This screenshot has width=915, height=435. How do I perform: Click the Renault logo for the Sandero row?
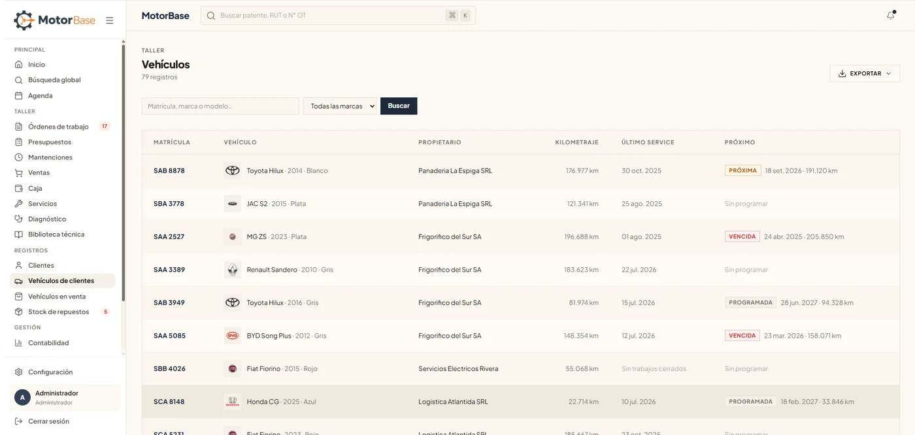click(x=233, y=270)
